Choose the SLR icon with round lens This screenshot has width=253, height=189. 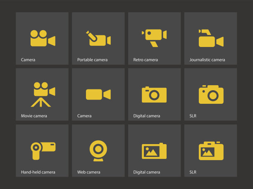point(211,94)
